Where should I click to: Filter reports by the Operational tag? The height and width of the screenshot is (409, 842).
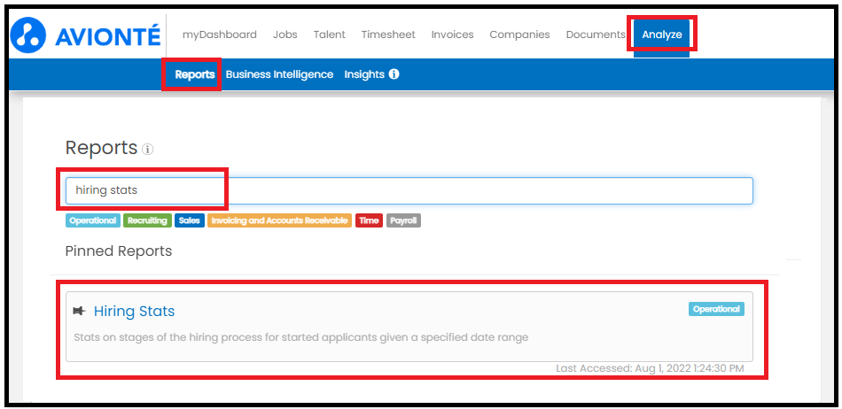coord(92,220)
